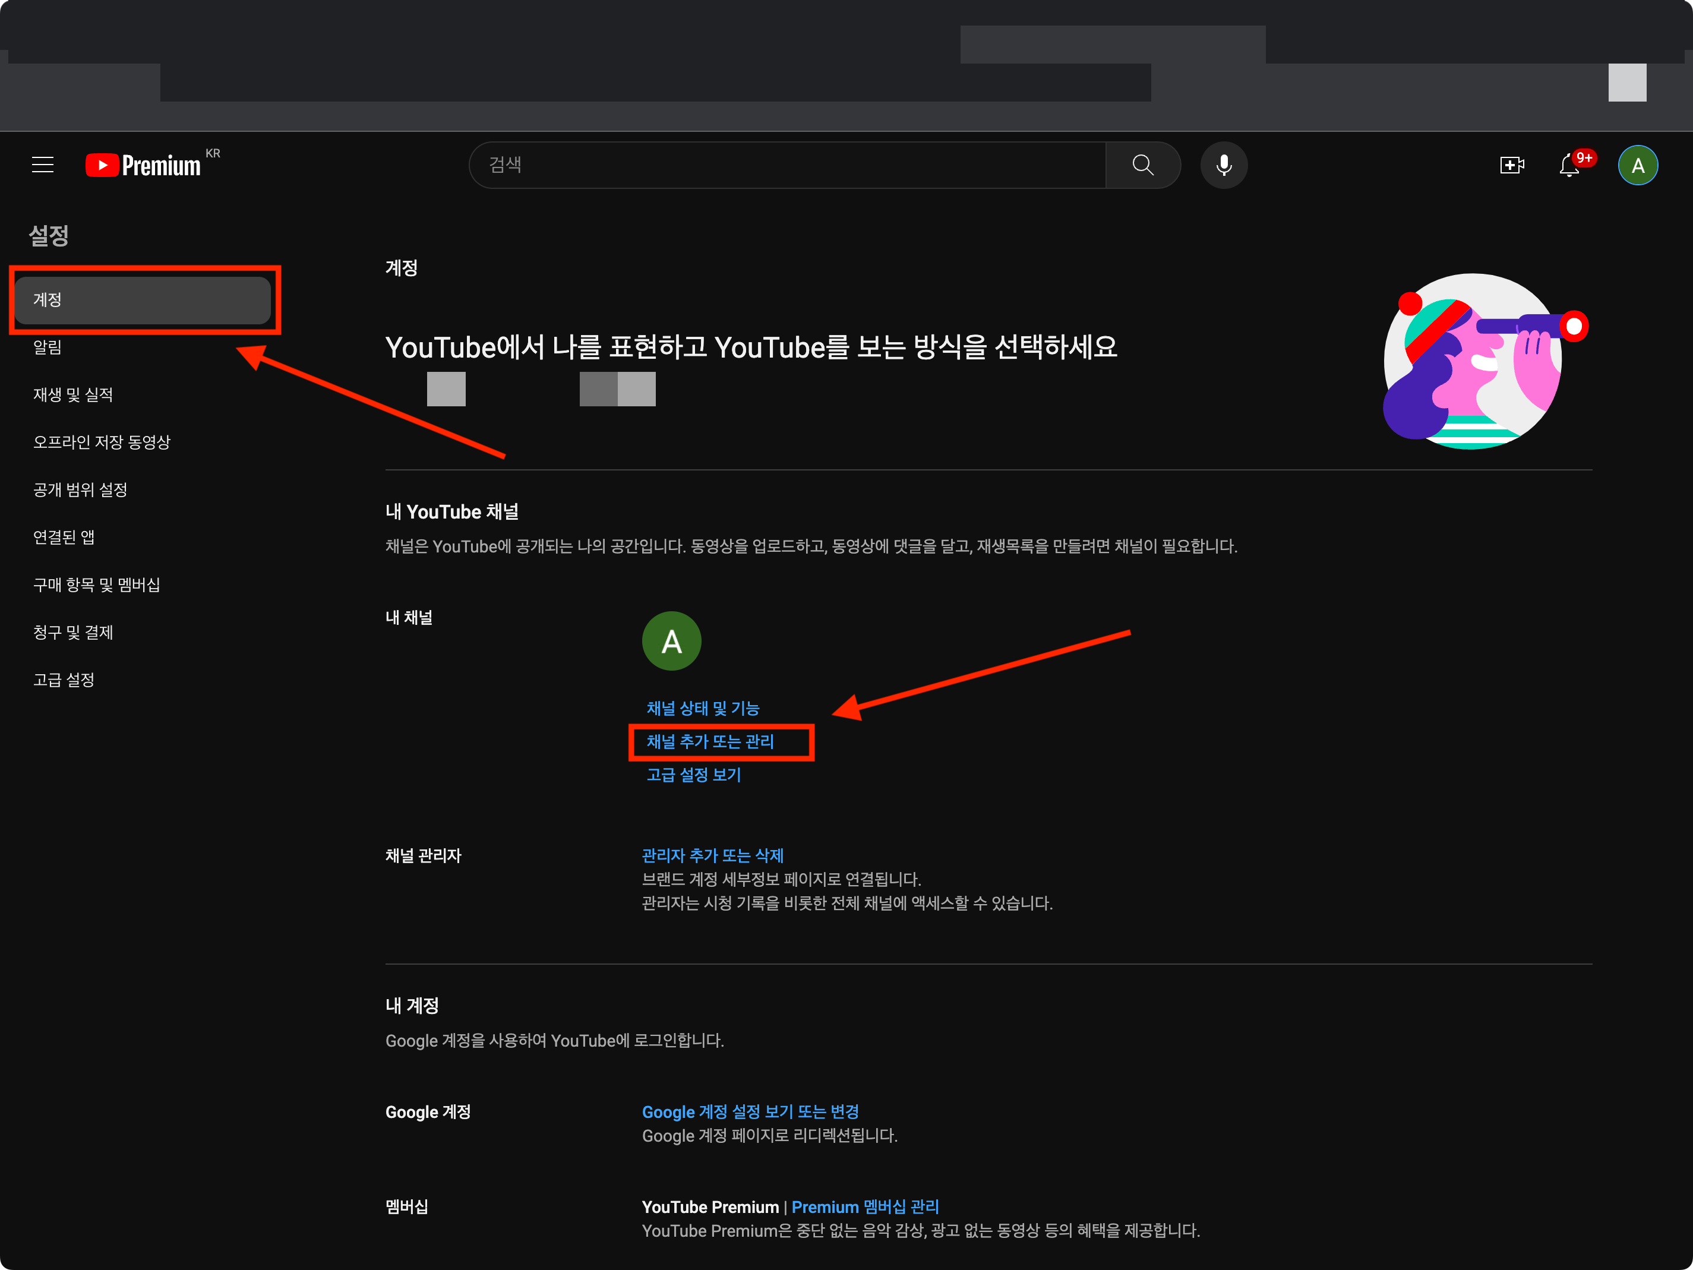Open 관리자 추가 또는 삭제 link

click(712, 855)
